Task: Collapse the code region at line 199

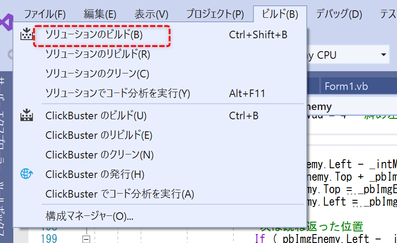Action: [86, 239]
